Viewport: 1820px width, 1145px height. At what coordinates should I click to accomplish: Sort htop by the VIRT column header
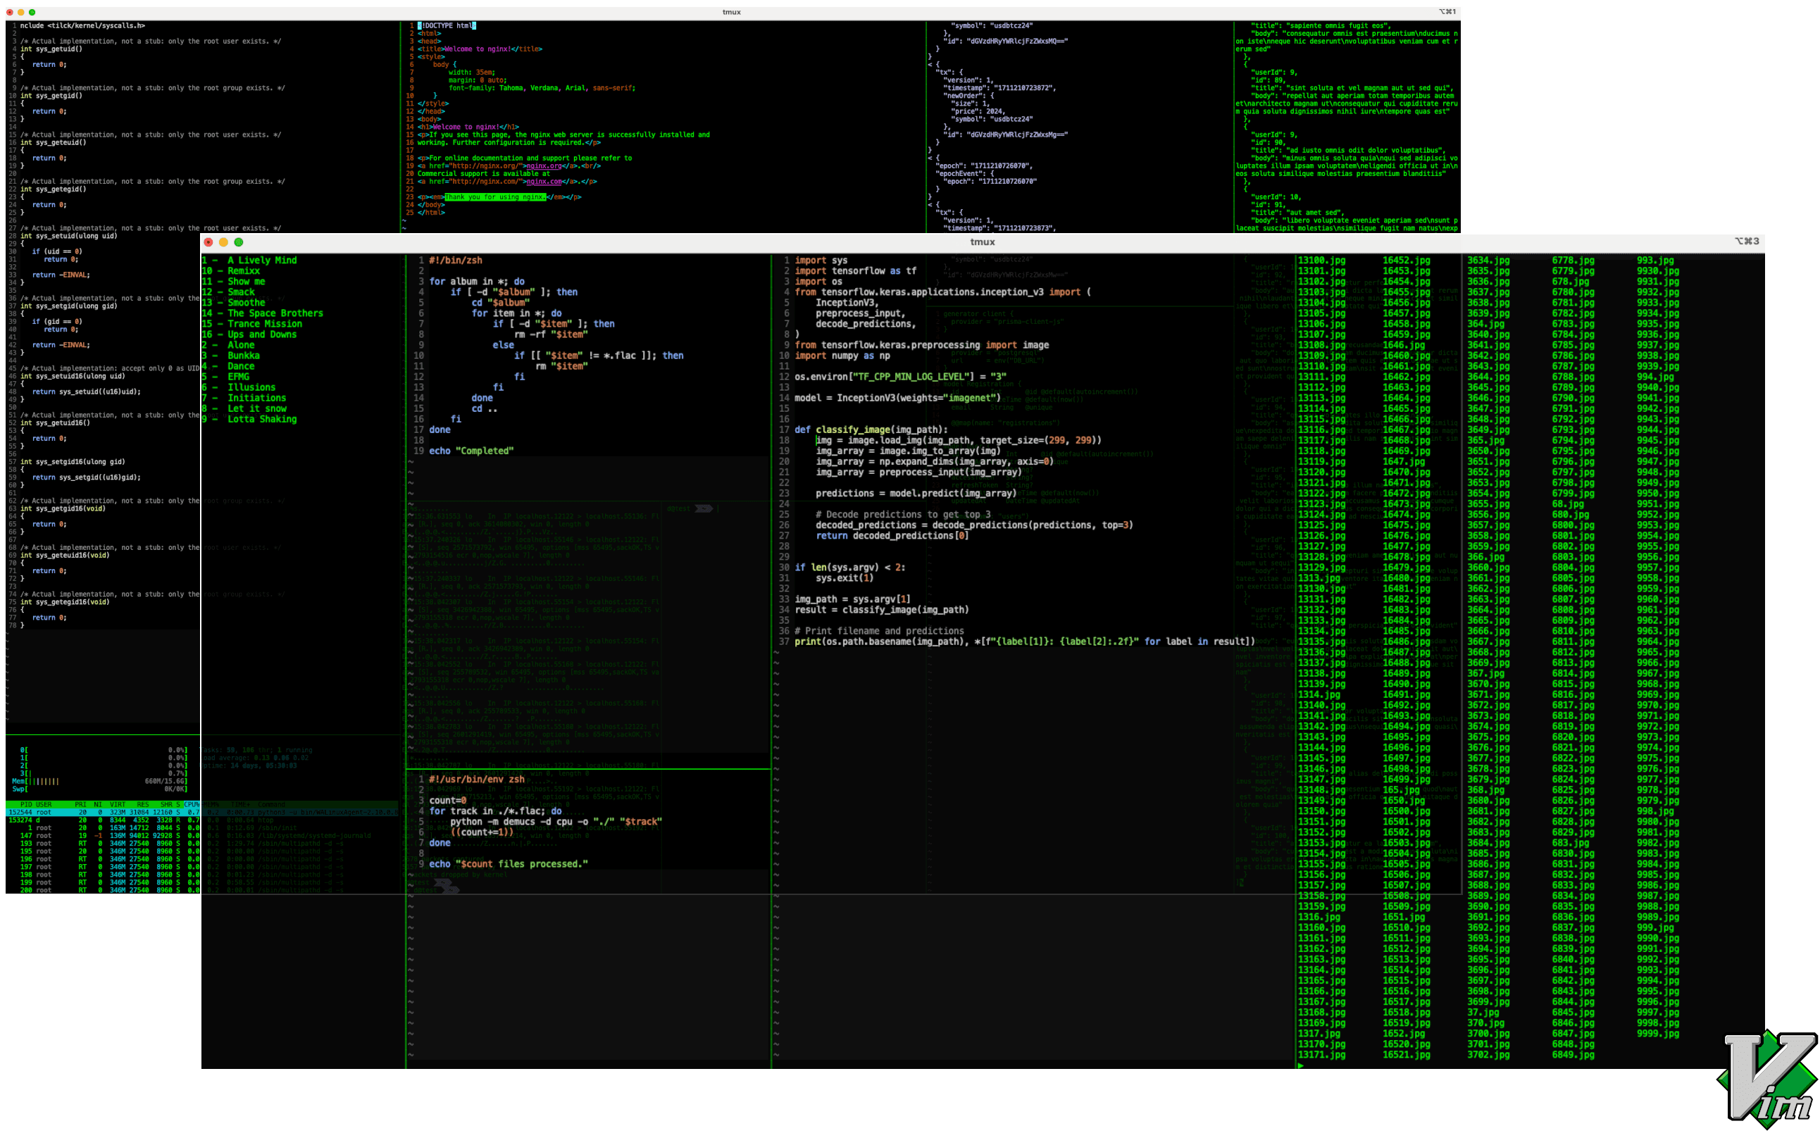[x=117, y=804]
